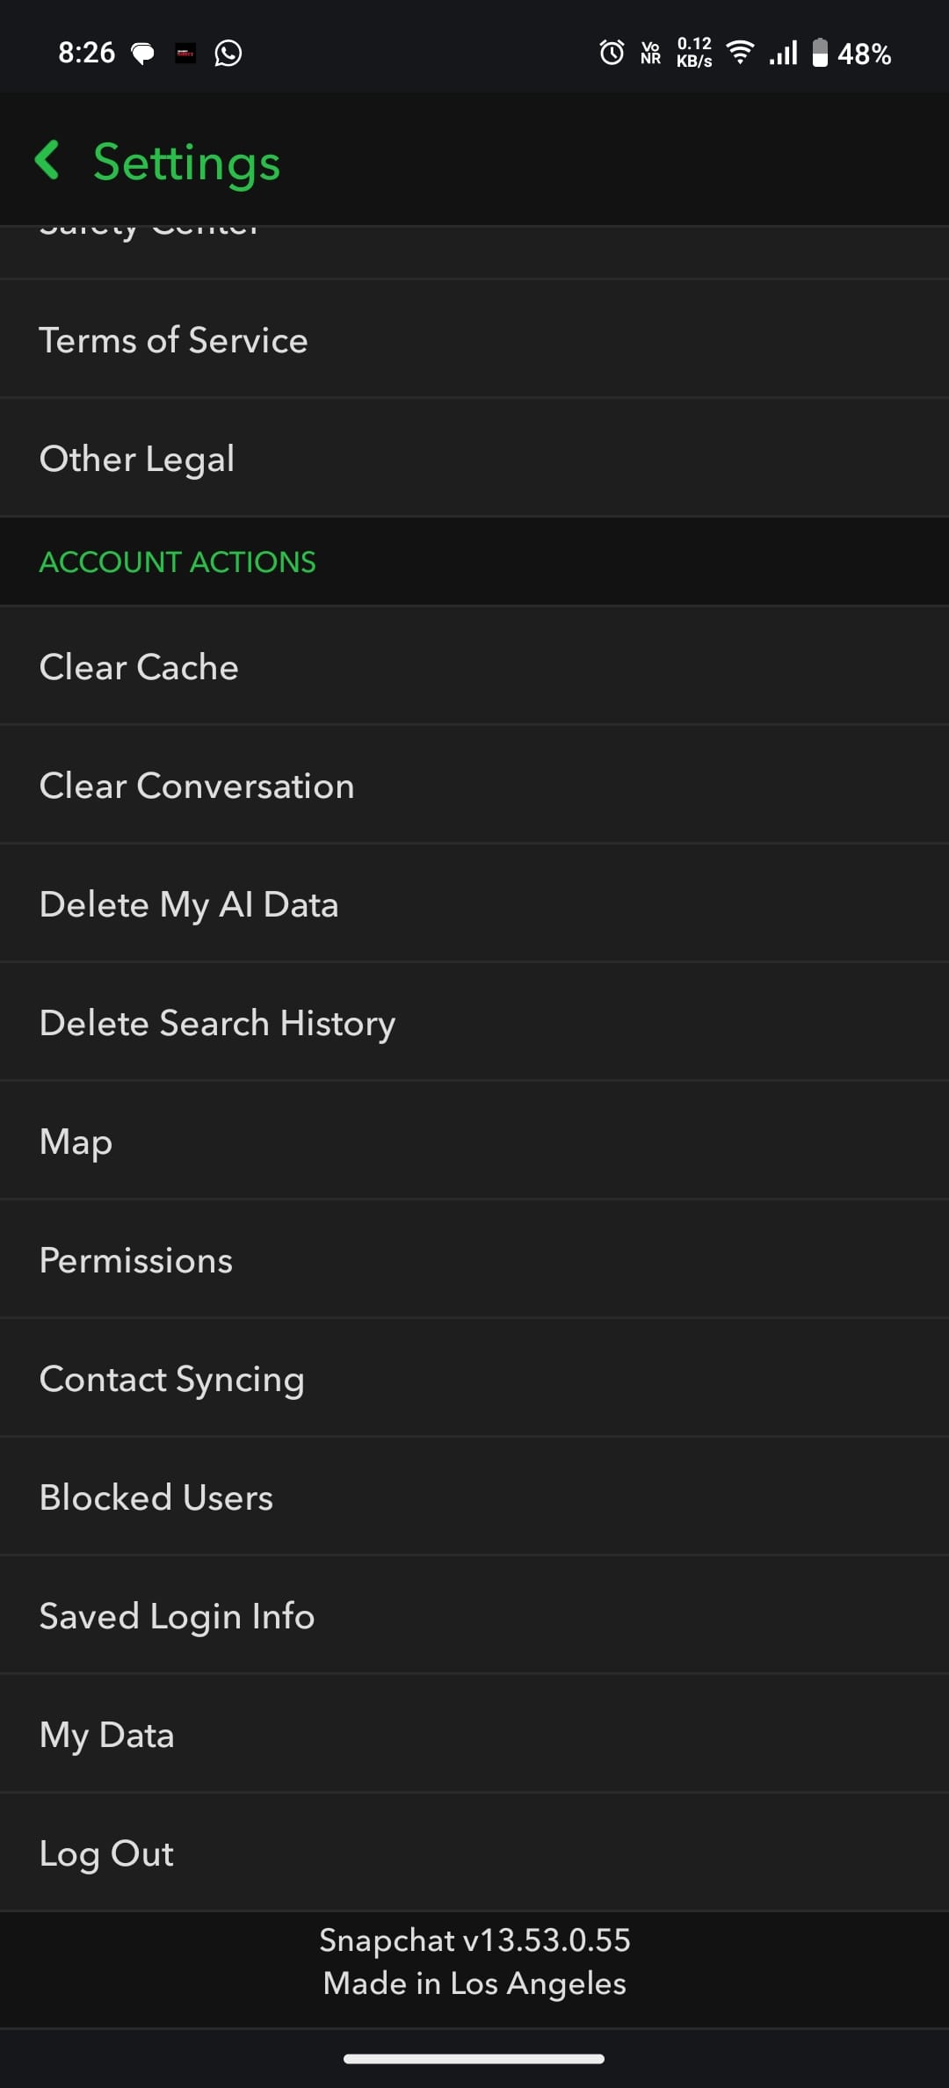Tap Delete My AI Data

point(189,904)
